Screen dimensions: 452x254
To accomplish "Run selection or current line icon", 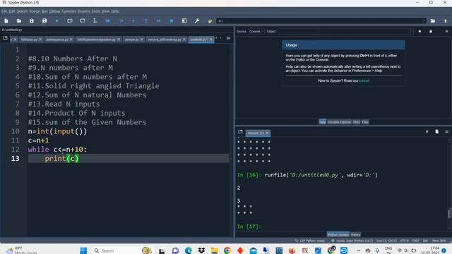I will [x=95, y=20].
